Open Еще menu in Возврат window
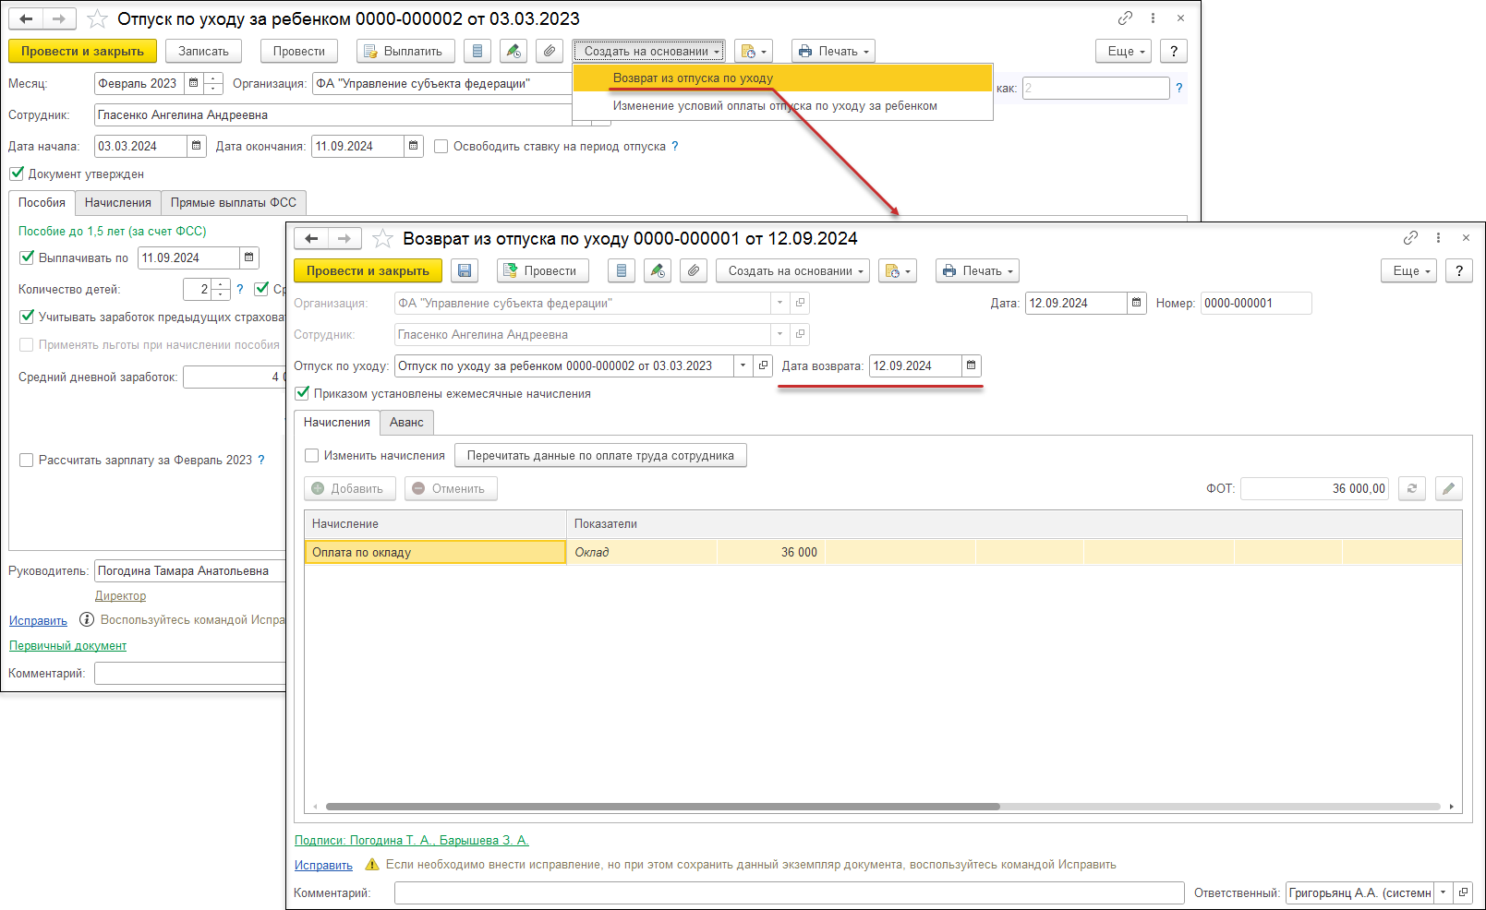 (1409, 271)
